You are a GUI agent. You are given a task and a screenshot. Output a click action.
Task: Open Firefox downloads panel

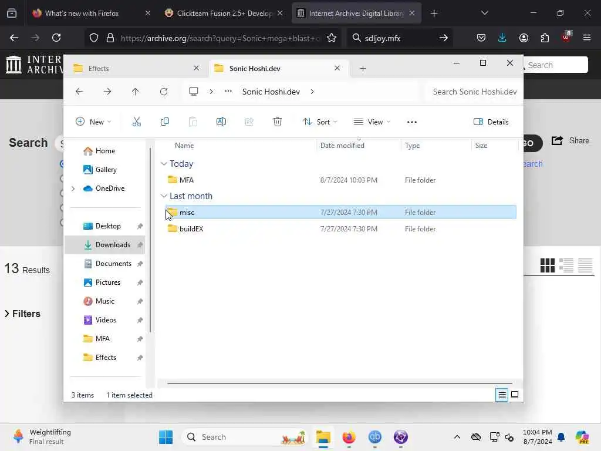coord(502,38)
